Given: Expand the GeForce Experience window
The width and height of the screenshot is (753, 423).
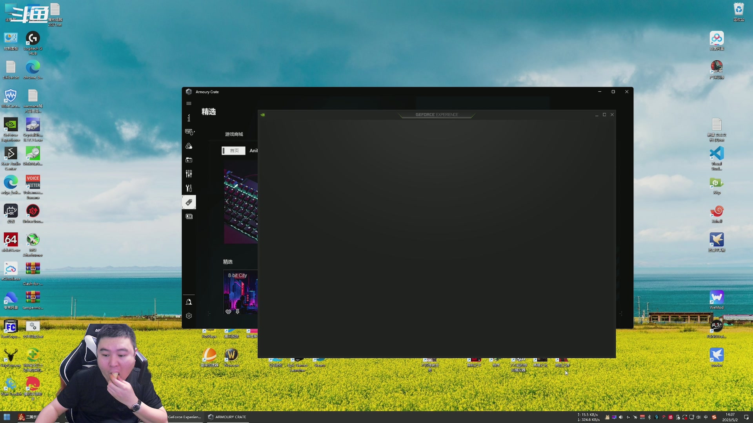Looking at the screenshot, I should tap(604, 114).
